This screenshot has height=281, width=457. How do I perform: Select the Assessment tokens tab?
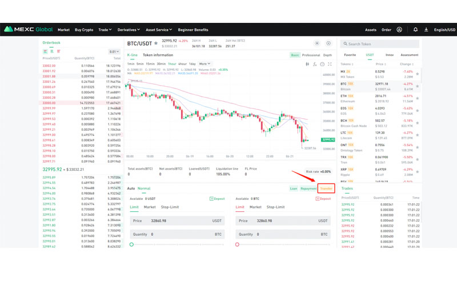tap(409, 55)
